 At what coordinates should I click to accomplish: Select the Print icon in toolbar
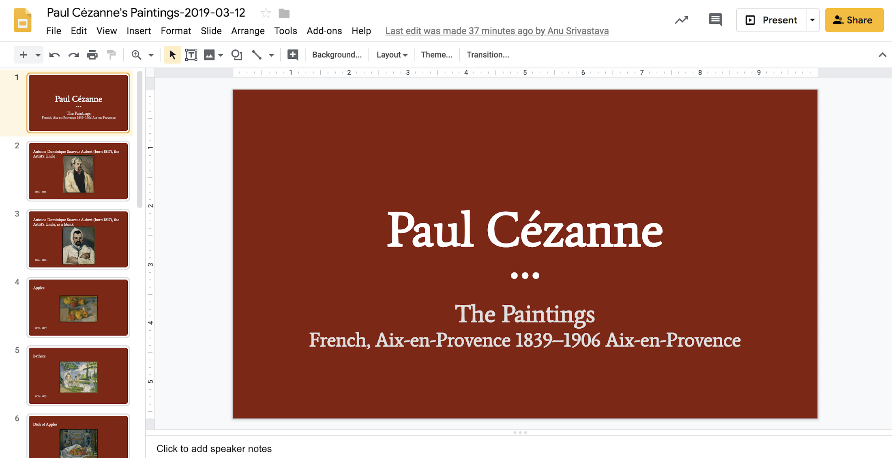92,54
